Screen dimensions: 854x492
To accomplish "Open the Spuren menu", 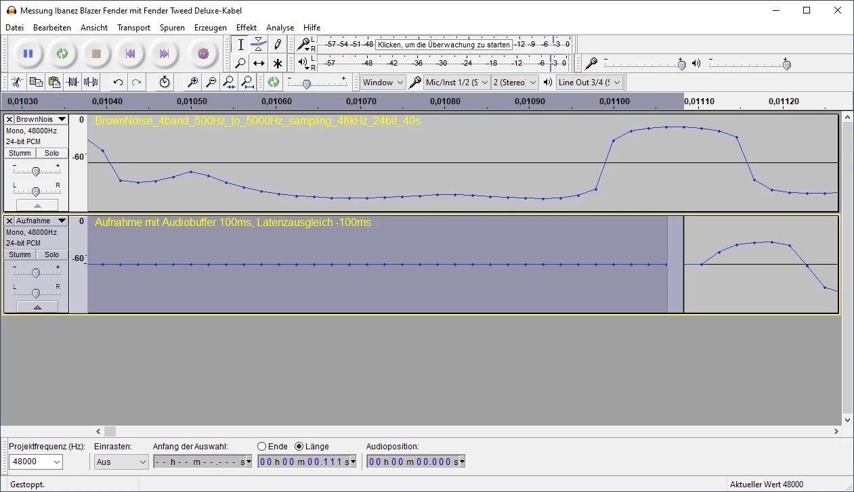I will [172, 28].
